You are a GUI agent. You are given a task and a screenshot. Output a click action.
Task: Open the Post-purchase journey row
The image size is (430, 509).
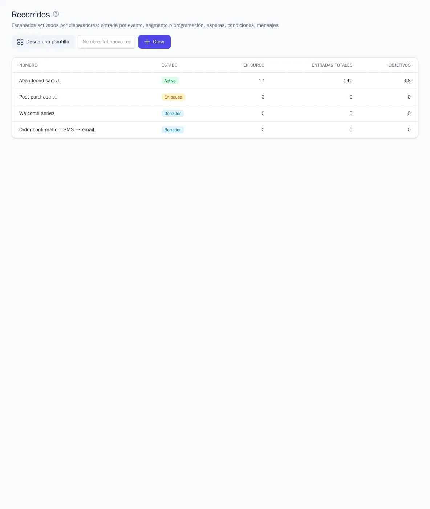pos(215,97)
